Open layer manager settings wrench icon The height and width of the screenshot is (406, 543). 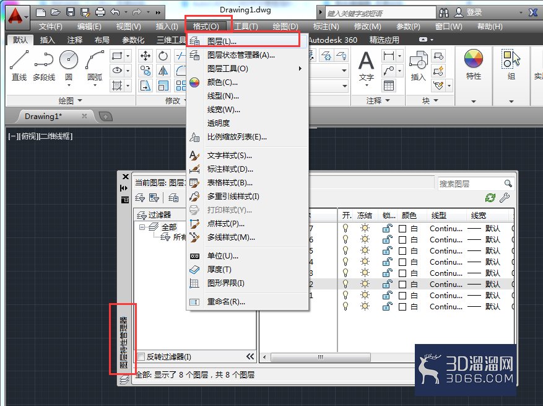(x=505, y=198)
